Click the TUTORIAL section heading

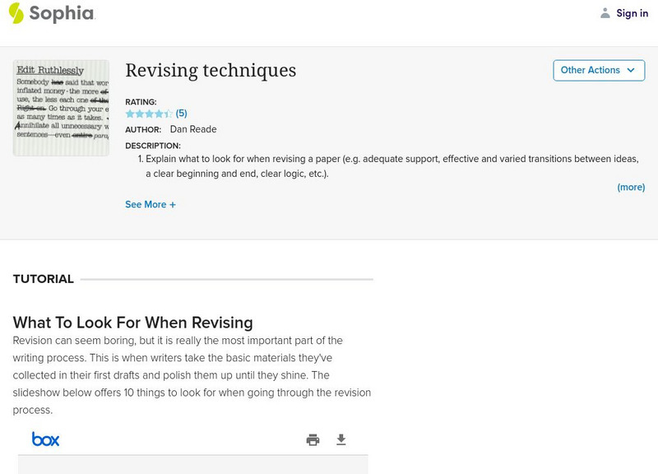pyautogui.click(x=44, y=279)
